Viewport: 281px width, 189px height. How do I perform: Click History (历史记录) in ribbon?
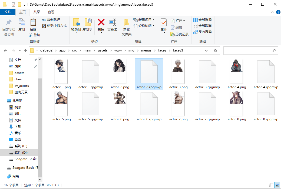[x=180, y=34]
